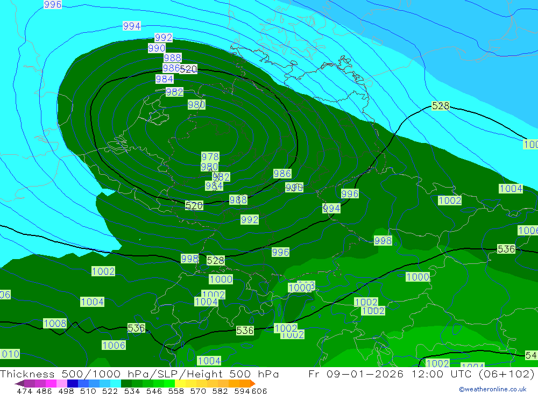Click the 536 thickness label at the right edge
Screen dimensions: 538x394
(x=506, y=249)
